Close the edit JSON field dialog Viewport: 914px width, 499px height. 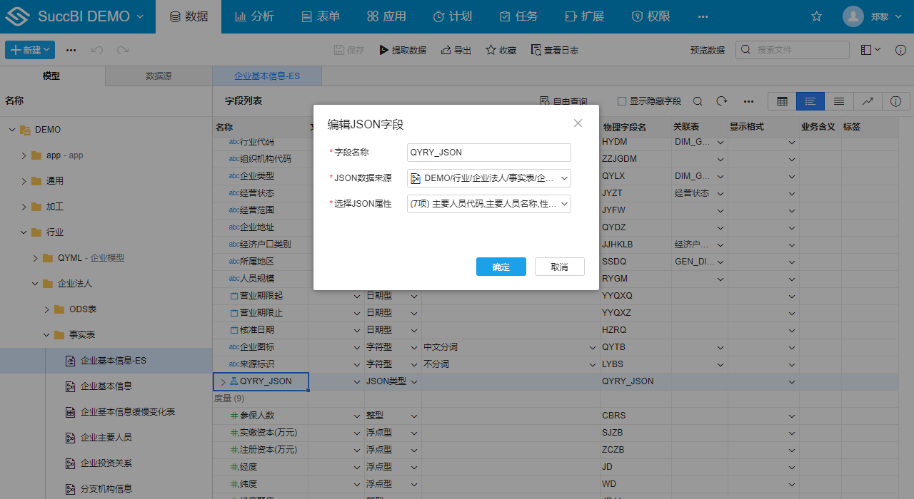(x=578, y=123)
